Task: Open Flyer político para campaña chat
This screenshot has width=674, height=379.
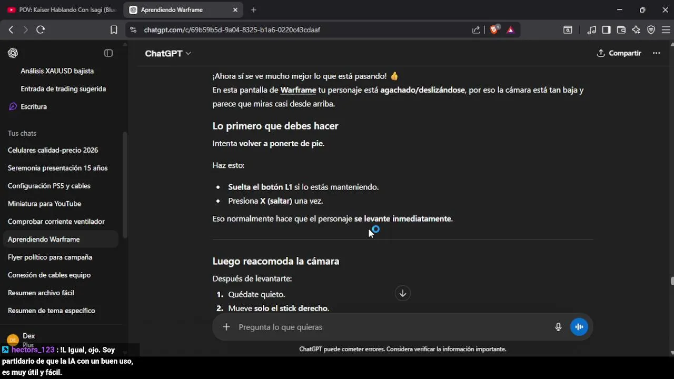Action: click(61, 257)
